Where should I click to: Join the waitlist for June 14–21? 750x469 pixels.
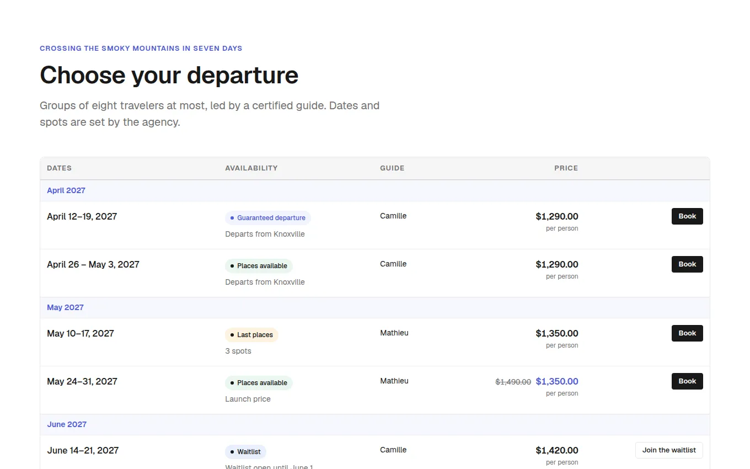669,450
